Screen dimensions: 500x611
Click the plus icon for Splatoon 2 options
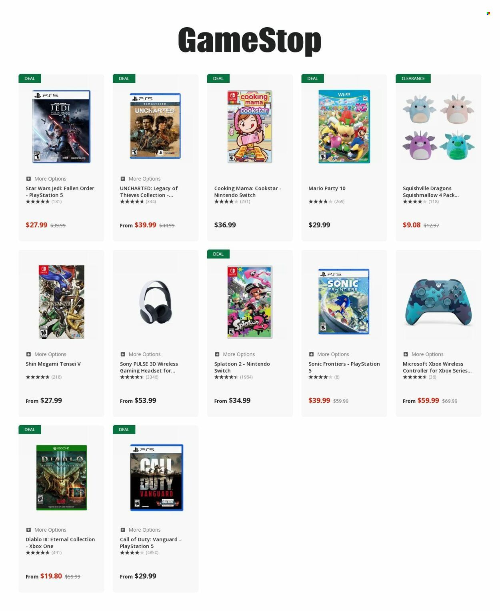tap(217, 354)
